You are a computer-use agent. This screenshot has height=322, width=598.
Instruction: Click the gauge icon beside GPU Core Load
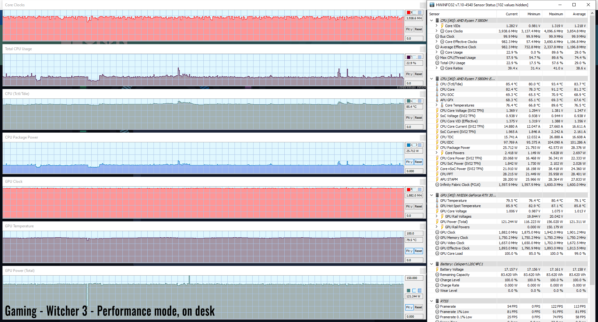coord(437,253)
